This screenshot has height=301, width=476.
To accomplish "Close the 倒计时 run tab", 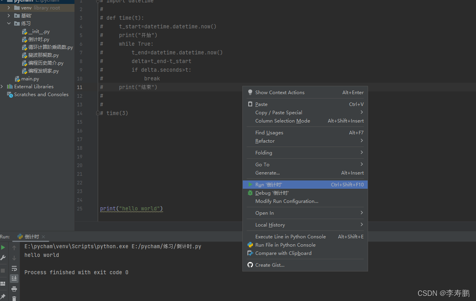I will pyautogui.click(x=43, y=237).
